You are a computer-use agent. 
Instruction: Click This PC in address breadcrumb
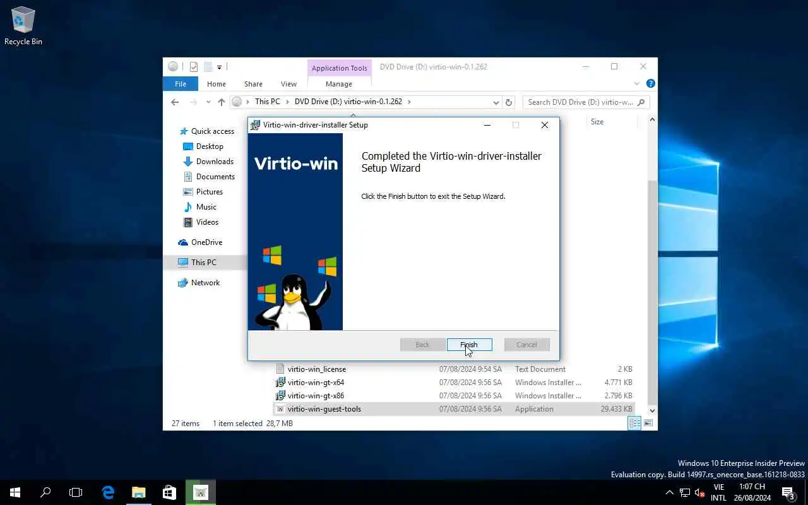(x=268, y=102)
